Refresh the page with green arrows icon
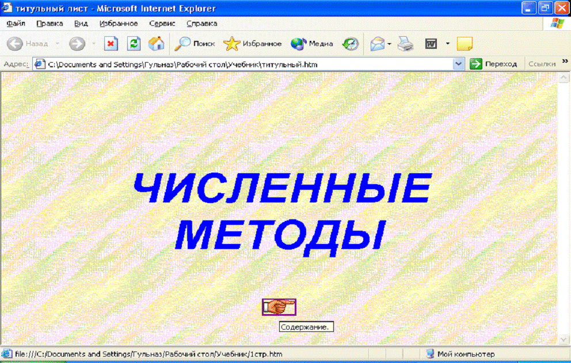Viewport: 571px width, 363px height. tap(134, 44)
